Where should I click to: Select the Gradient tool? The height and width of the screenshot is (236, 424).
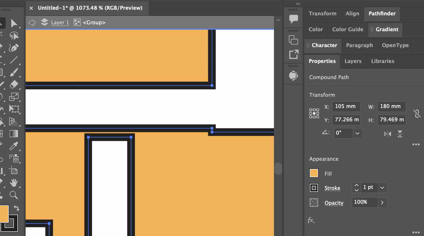(14, 134)
